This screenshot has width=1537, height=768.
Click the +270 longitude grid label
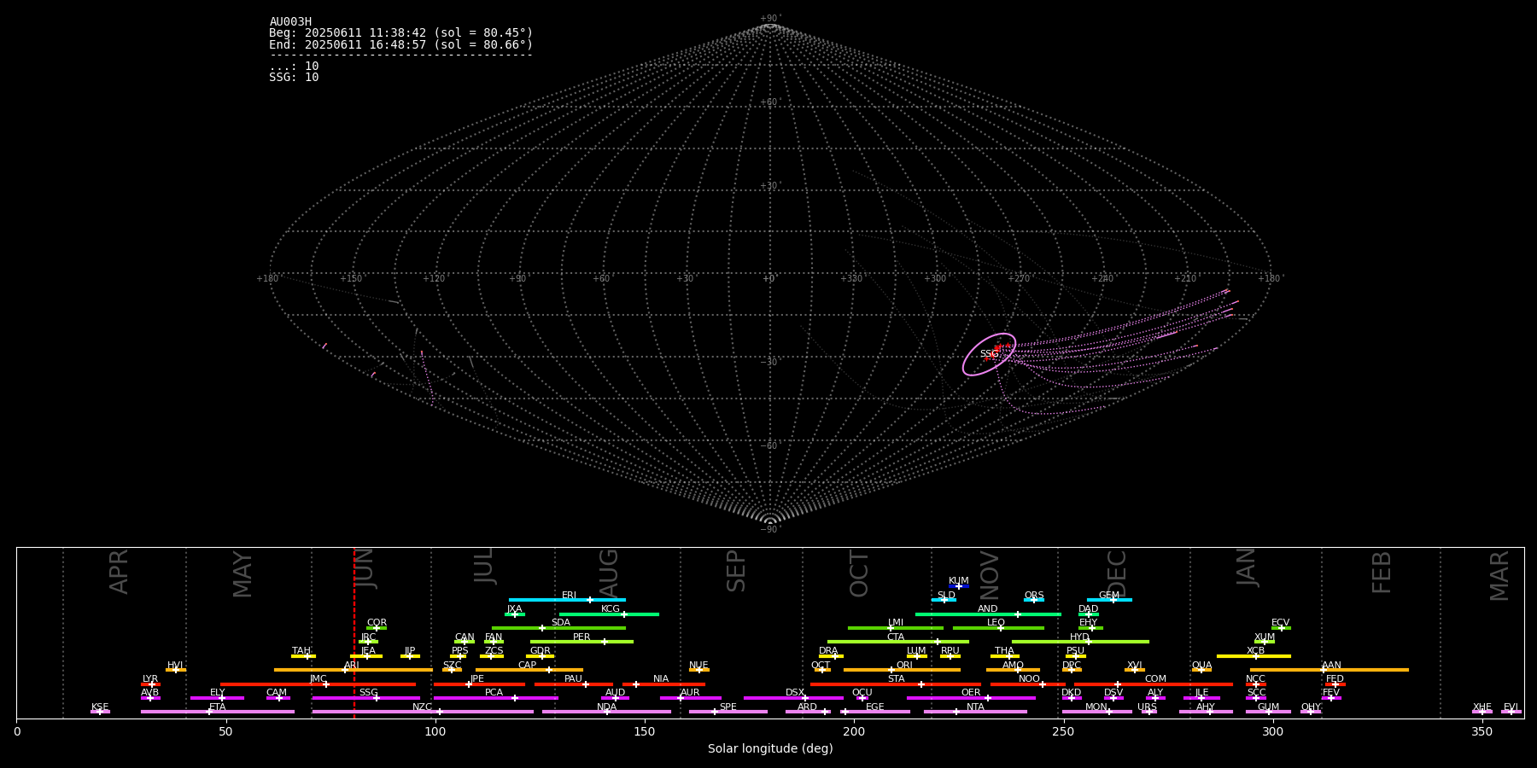tap(1018, 279)
